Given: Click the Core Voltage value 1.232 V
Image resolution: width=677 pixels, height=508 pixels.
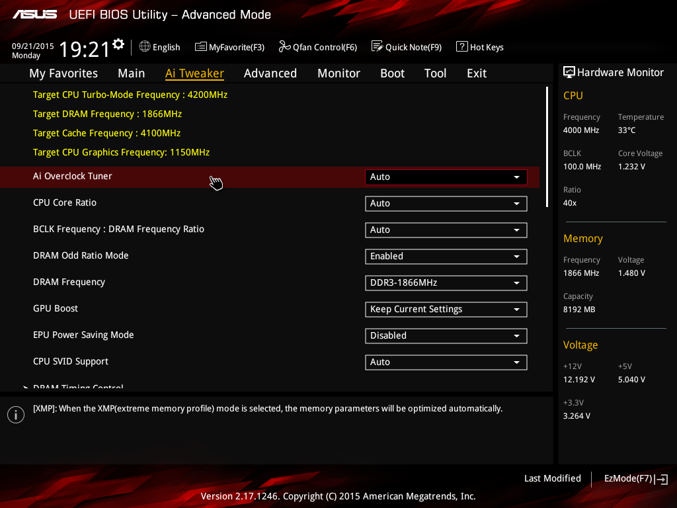Looking at the screenshot, I should point(631,166).
